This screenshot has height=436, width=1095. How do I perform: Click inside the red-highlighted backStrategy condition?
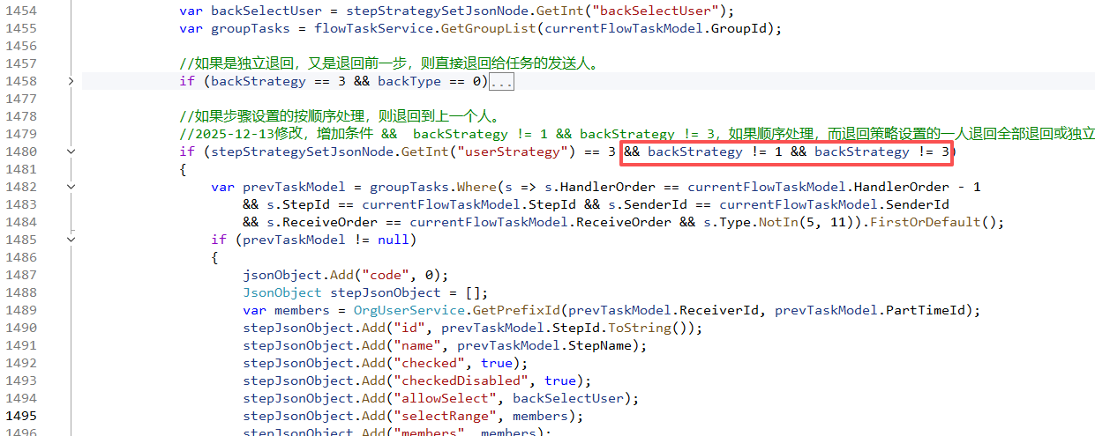pyautogui.click(x=787, y=151)
